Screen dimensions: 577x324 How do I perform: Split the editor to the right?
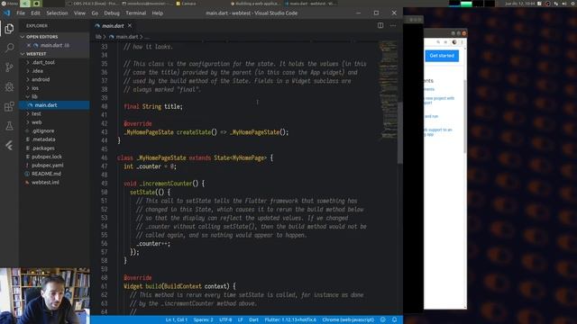click(x=380, y=25)
